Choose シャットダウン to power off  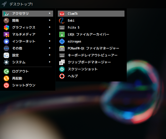pos(28,85)
